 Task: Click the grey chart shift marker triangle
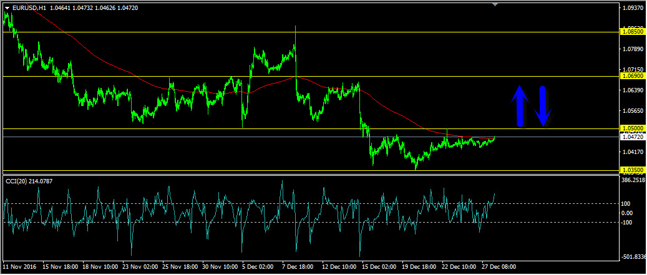point(495,4)
